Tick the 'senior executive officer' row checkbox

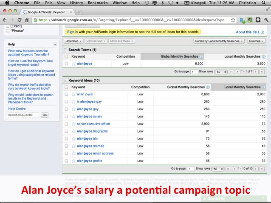pos(66,124)
